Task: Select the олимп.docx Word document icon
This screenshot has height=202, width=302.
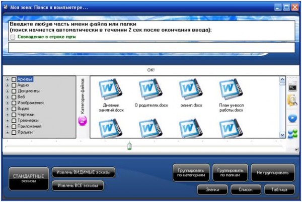Action: point(191,89)
